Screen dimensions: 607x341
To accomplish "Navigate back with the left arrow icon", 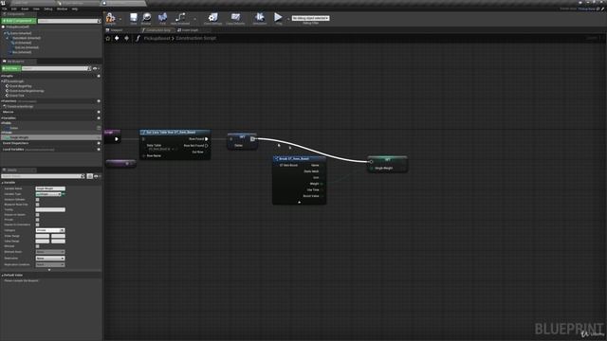I will [117, 38].
